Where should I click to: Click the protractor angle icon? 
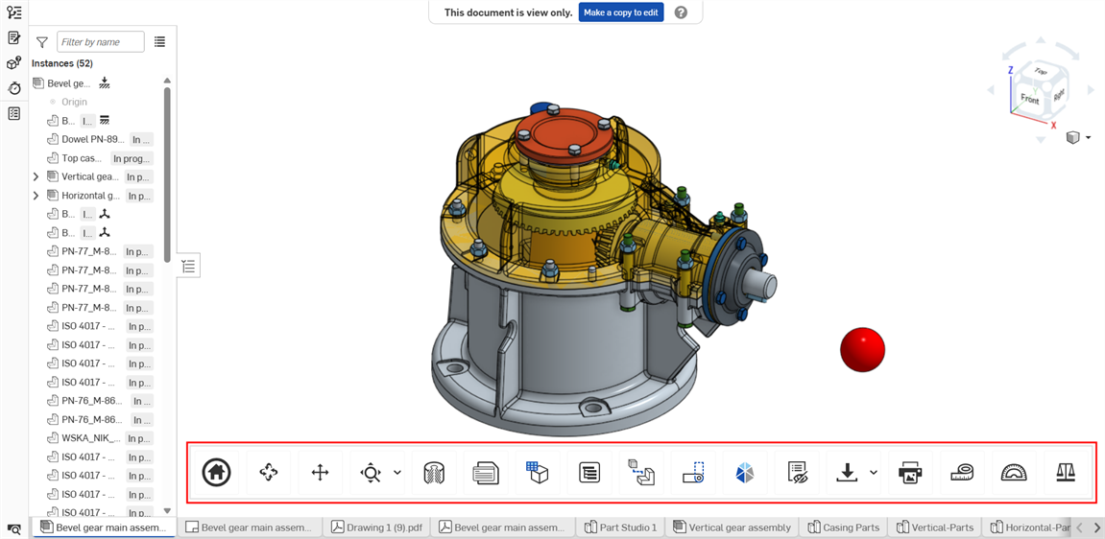tap(1013, 472)
